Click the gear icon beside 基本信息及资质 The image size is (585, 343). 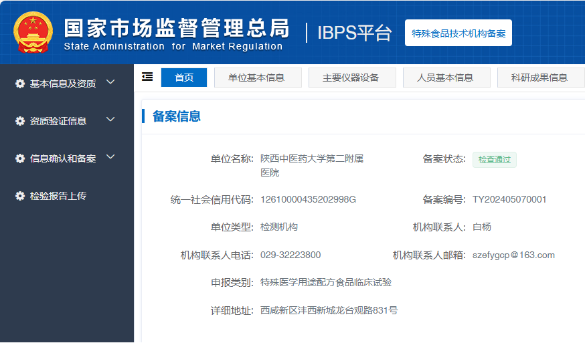coord(20,84)
